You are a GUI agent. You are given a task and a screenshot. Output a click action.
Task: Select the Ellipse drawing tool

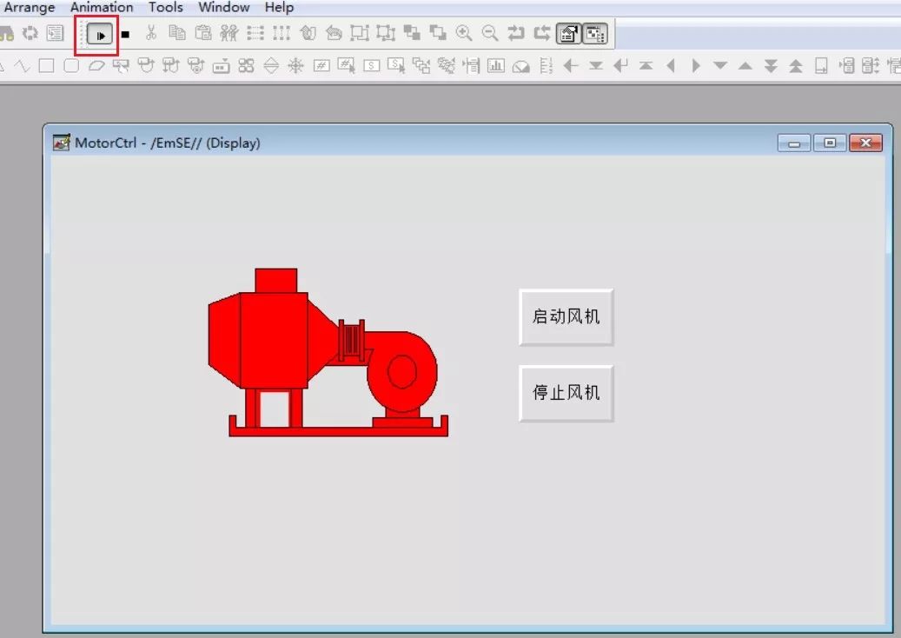[x=96, y=65]
